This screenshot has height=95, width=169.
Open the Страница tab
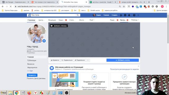point(31,20)
